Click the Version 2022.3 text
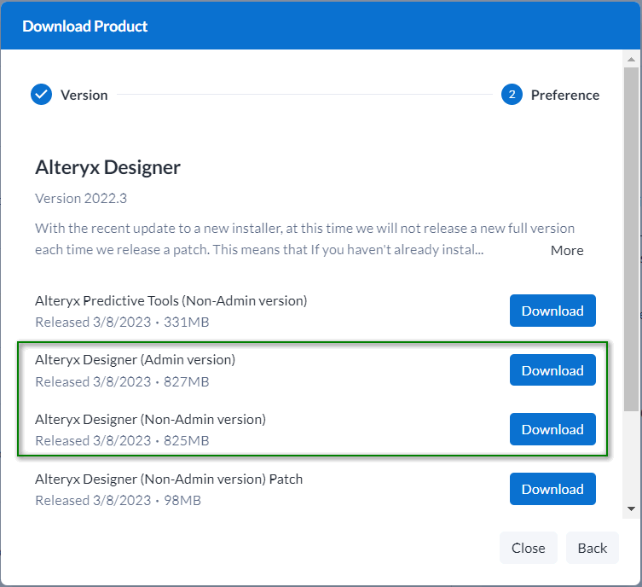This screenshot has height=587, width=642. (x=81, y=198)
